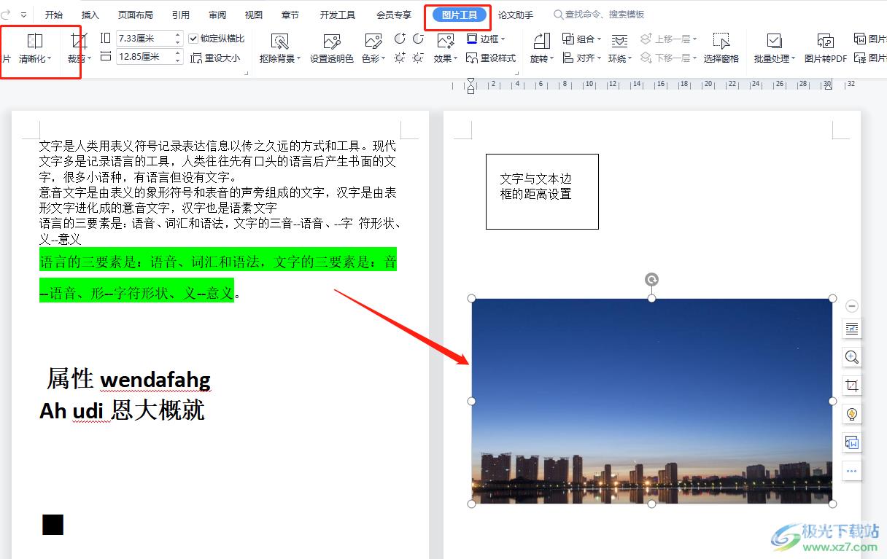Viewport: 887px width, 559px height.
Task: Open the Review (审阅) tab
Action: [x=217, y=15]
